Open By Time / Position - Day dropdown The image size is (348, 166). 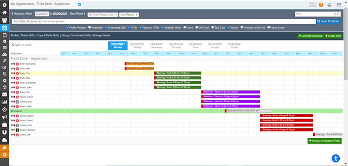tap(103, 15)
